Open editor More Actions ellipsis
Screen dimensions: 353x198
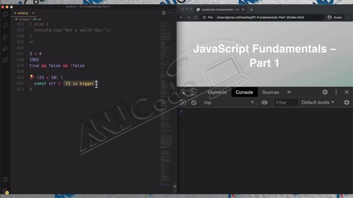pos(171,13)
